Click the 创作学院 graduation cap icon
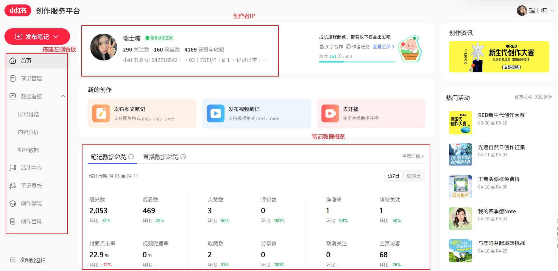 point(13,204)
